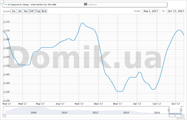
Task: Edit the From date field
Action: pos(151,11)
